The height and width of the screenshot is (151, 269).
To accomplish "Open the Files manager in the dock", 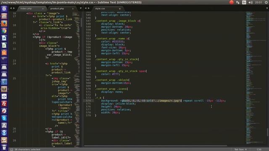I will coord(4,16).
